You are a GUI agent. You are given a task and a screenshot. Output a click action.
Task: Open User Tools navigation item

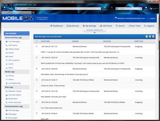pos(134,26)
